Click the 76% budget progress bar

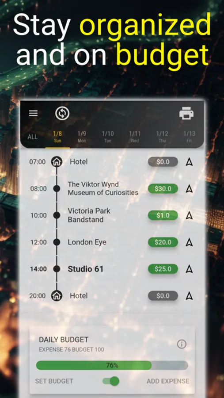(x=112, y=365)
